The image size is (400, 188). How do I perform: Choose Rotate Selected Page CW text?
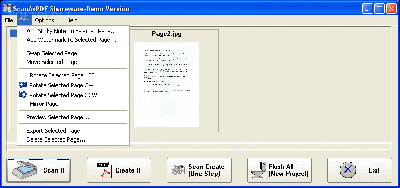(x=61, y=85)
